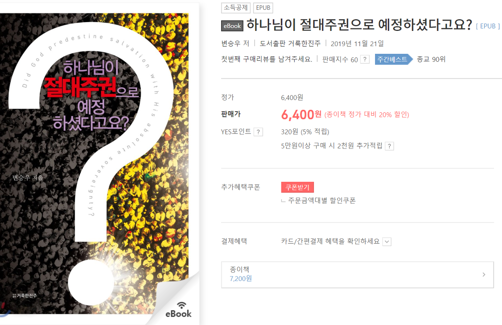Select the EPUB tag at the top
This screenshot has width=502, height=325.
point(263,8)
